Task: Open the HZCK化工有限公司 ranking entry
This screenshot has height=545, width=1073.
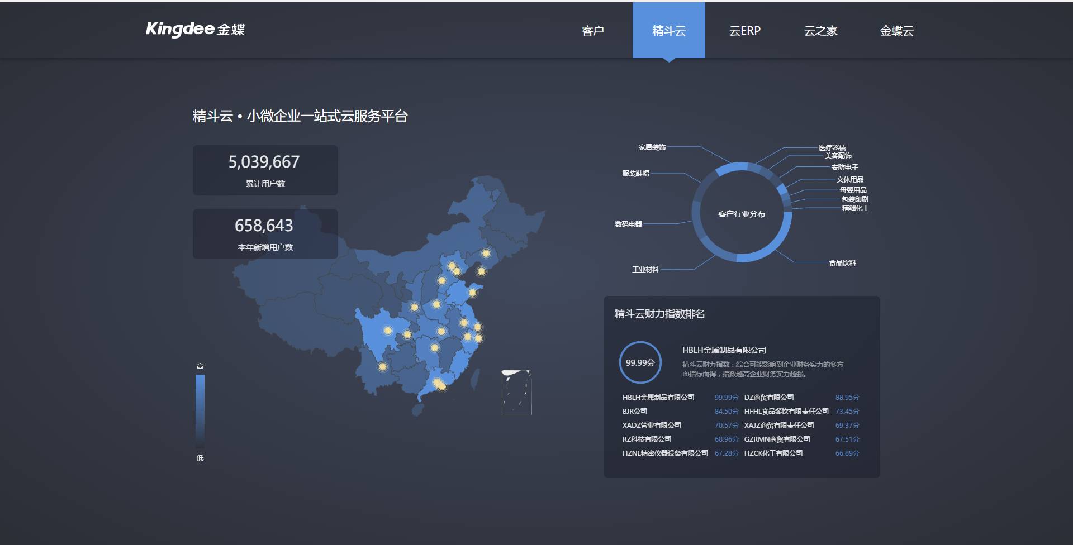Action: (x=773, y=453)
